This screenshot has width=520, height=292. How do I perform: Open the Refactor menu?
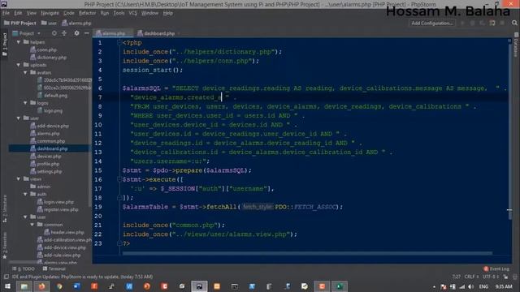coord(87,13)
